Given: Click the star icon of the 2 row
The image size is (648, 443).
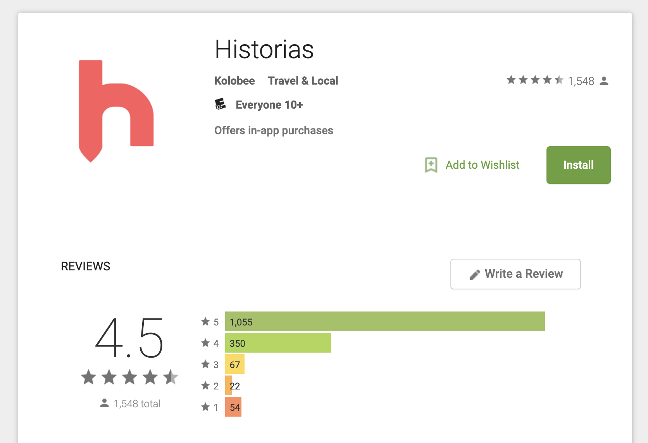Looking at the screenshot, I should coord(205,385).
